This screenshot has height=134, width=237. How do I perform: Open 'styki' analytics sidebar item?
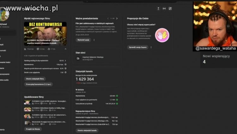click(x=2, y=45)
